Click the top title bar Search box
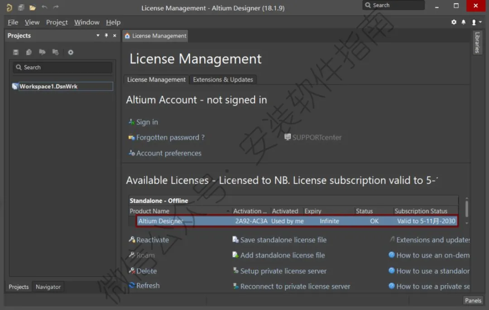This screenshot has height=310, width=489. pyautogui.click(x=393, y=5)
